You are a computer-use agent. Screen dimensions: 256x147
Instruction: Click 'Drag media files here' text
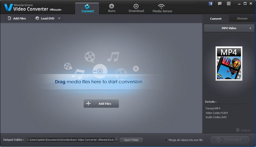coord(99,82)
